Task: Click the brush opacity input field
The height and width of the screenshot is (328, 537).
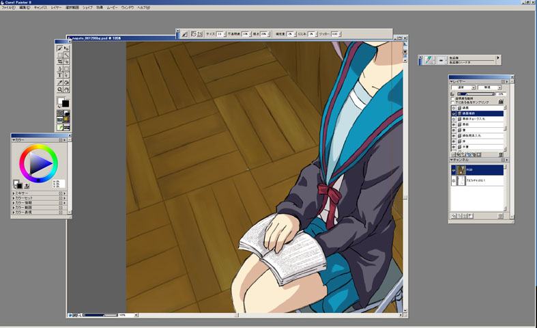Action: 245,34
